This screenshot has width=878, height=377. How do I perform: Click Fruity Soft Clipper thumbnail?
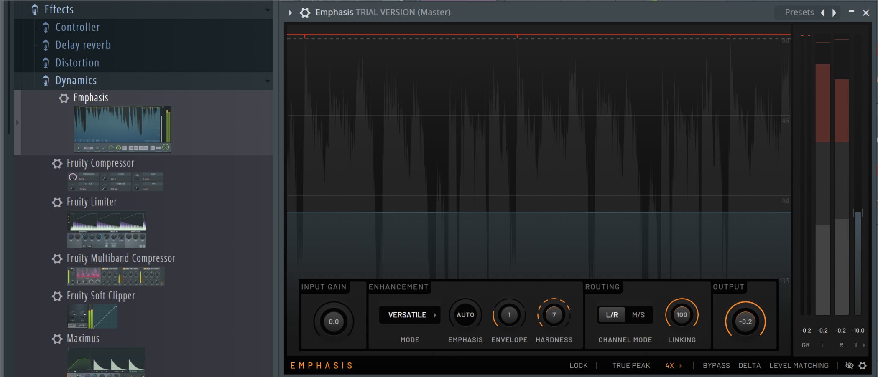(92, 316)
